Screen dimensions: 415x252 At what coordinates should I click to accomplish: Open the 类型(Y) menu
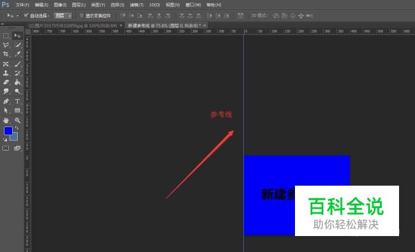(x=98, y=4)
